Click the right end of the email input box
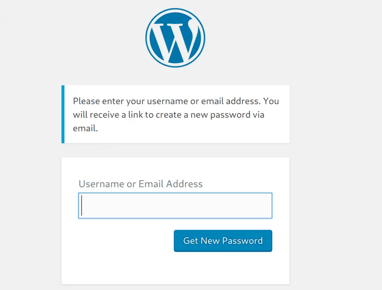This screenshot has height=290, width=382. coord(267,205)
